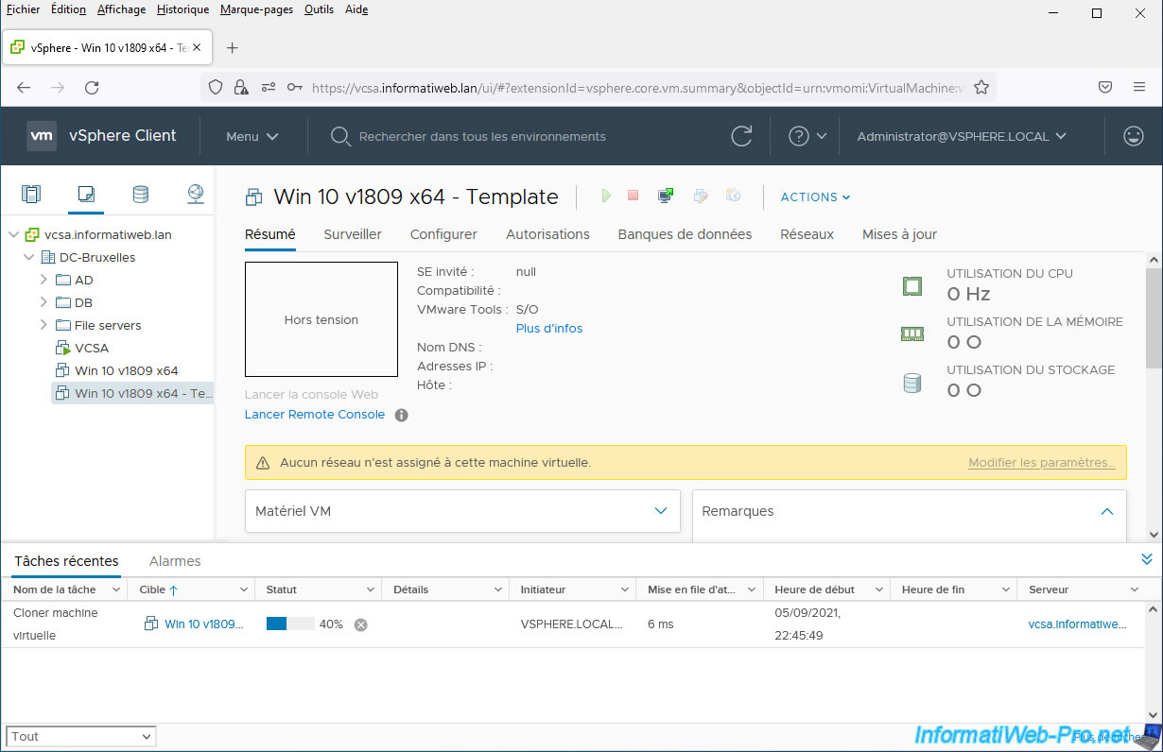Viewport: 1163px width, 752px height.
Task: Click the edit settings toolbar icon
Action: 701,196
